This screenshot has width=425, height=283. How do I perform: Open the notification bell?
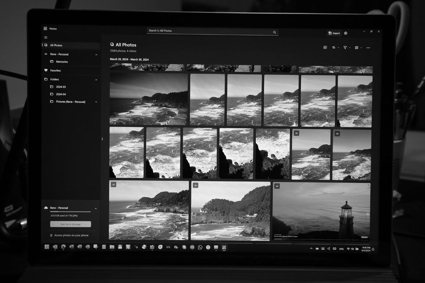coord(373,249)
